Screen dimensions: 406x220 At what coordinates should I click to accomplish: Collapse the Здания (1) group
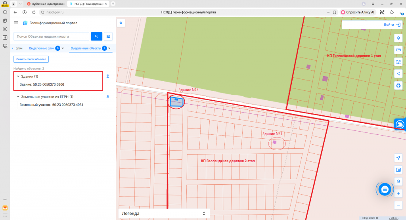click(18, 76)
